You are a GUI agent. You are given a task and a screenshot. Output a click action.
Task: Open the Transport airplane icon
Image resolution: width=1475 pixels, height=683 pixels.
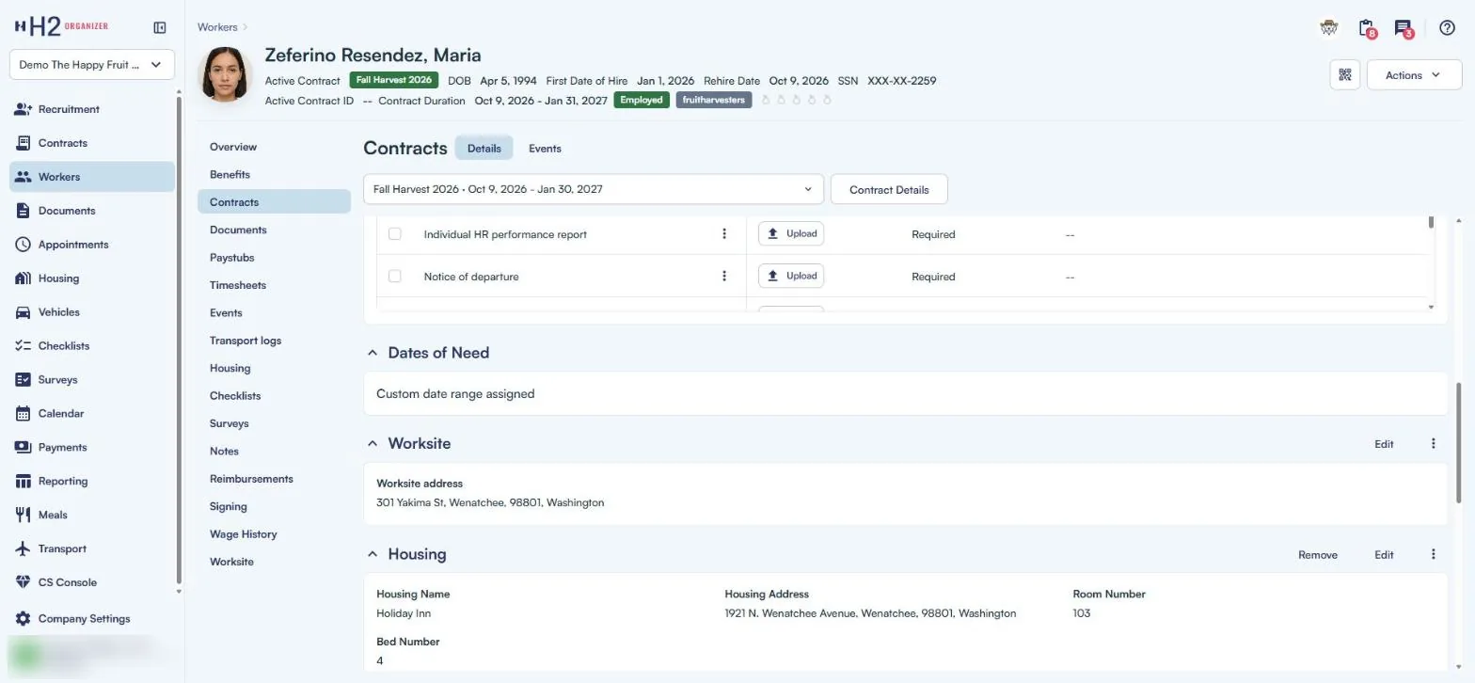[x=24, y=548]
